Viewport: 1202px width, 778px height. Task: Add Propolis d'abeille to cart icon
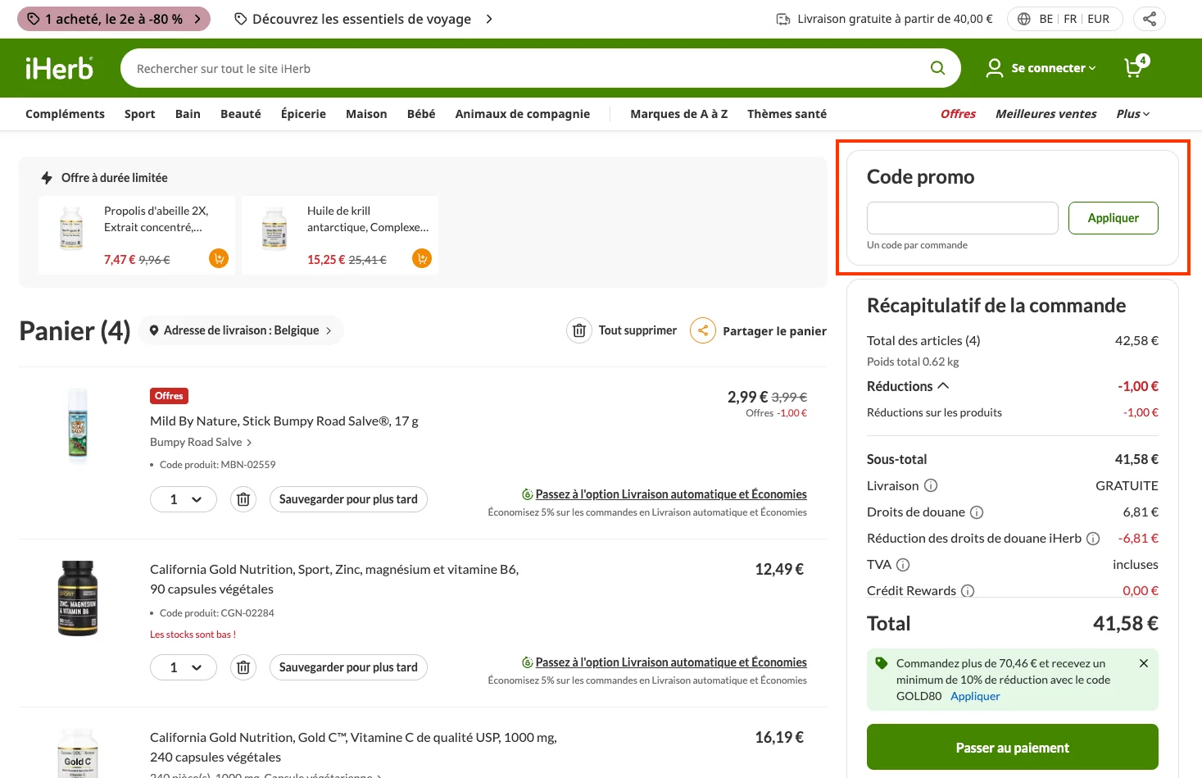tap(219, 259)
